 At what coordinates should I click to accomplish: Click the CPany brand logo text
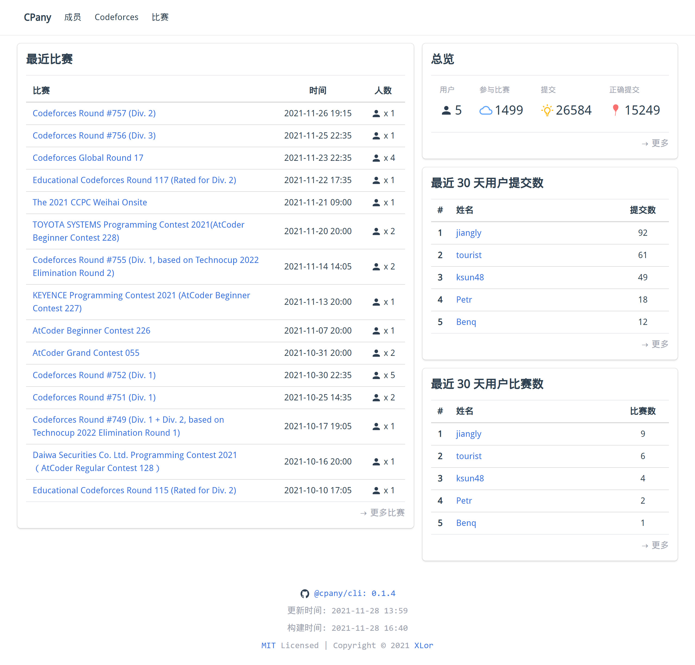(37, 17)
